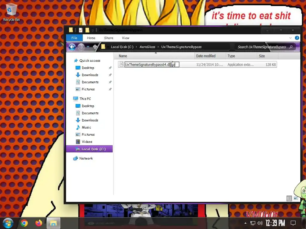Open the Action Center notification icon

coord(293,223)
